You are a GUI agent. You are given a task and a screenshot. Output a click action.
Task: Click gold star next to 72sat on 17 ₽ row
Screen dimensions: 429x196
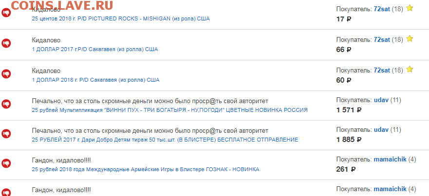tap(410, 8)
